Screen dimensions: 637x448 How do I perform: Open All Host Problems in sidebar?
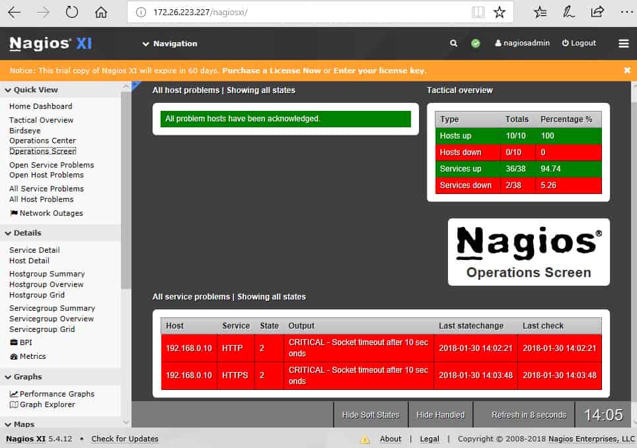click(x=42, y=199)
